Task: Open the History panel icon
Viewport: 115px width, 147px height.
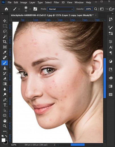Action: [110, 19]
